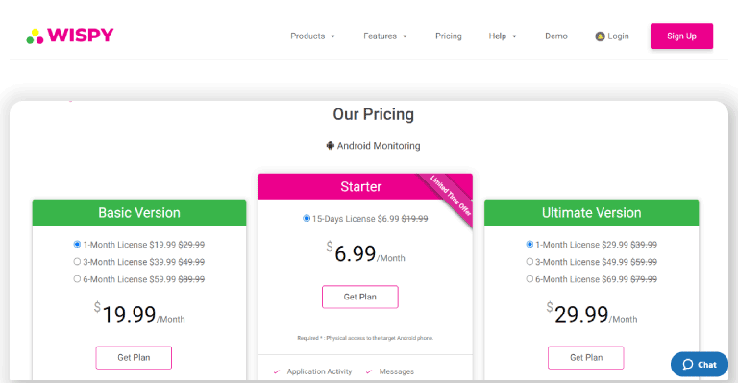The width and height of the screenshot is (738, 383).
Task: Expand the Features dropdown menu
Action: click(385, 36)
